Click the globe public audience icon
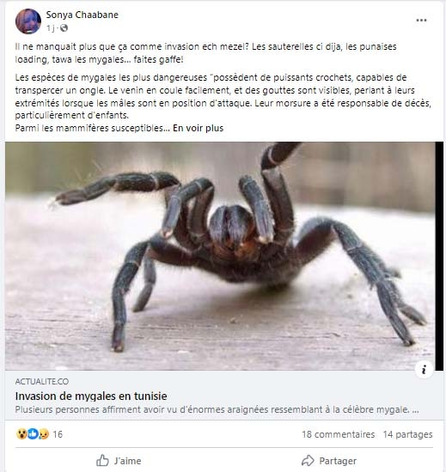The image size is (446, 472). point(64,28)
